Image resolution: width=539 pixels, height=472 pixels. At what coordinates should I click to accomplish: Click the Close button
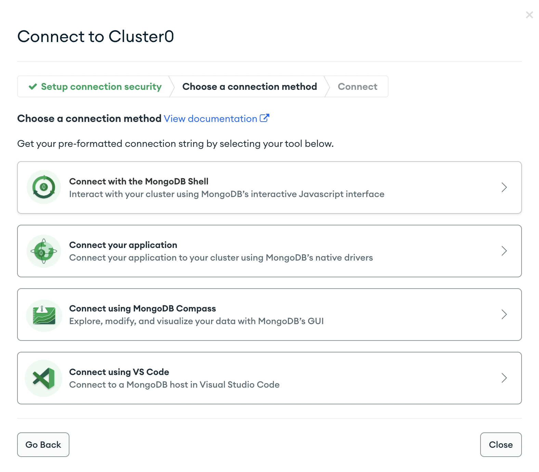pyautogui.click(x=501, y=445)
